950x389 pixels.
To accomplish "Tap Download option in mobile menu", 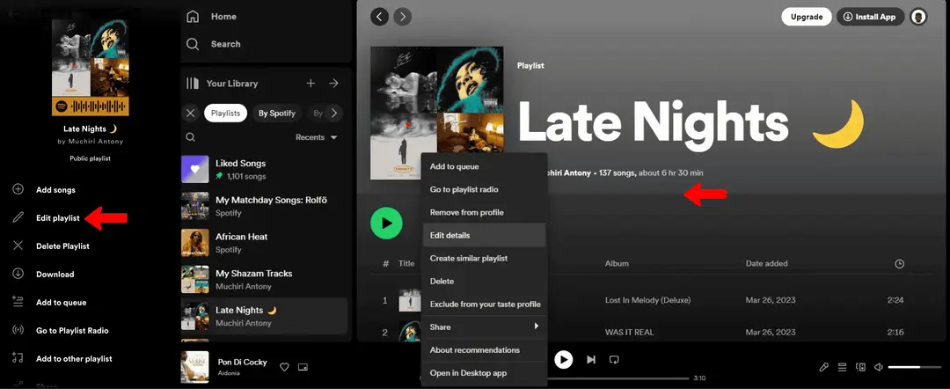I will click(43, 275).
